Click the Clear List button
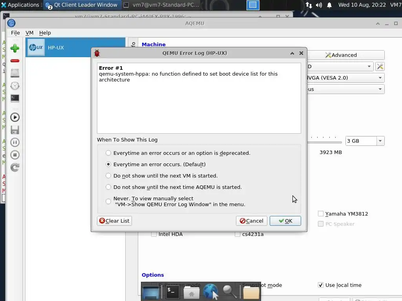The width and height of the screenshot is (402, 301). click(x=114, y=221)
